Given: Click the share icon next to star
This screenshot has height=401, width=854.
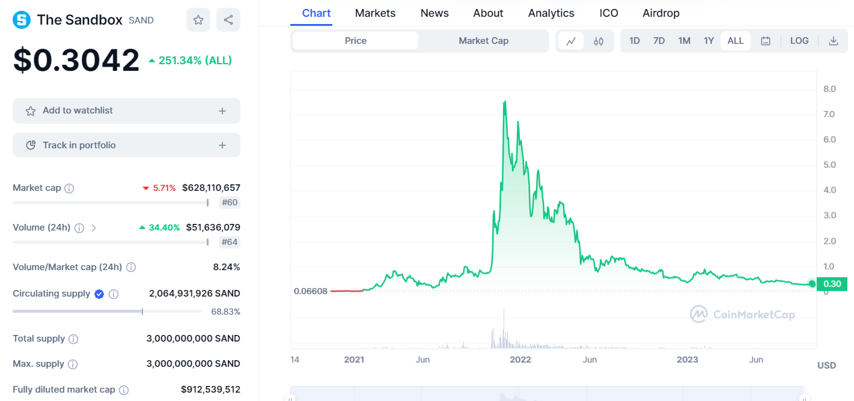Looking at the screenshot, I should (228, 20).
